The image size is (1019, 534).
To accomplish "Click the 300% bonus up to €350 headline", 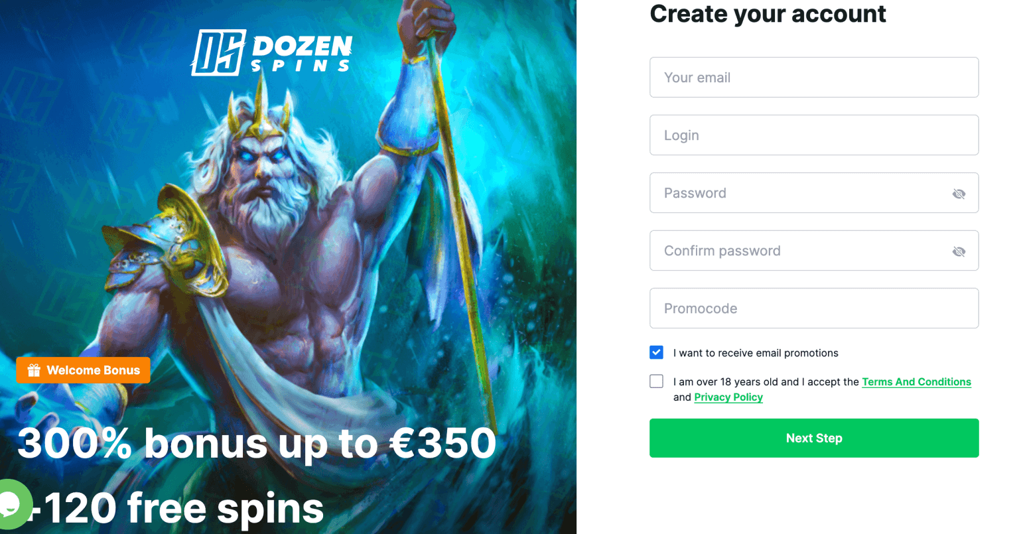I will pos(257,443).
